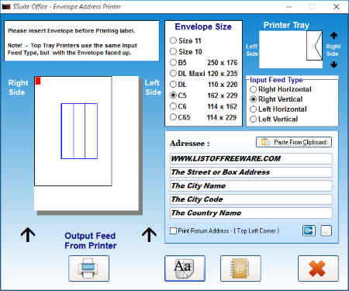Click the down arrow beside the Printer Tray
Viewport: 349px width, 291px height.
click(x=333, y=64)
